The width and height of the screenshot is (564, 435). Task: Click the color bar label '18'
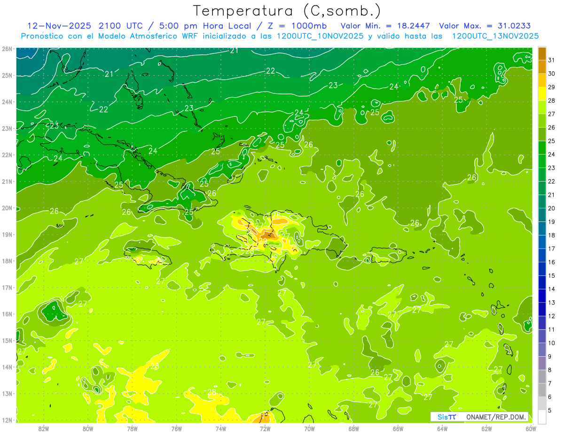(552, 235)
